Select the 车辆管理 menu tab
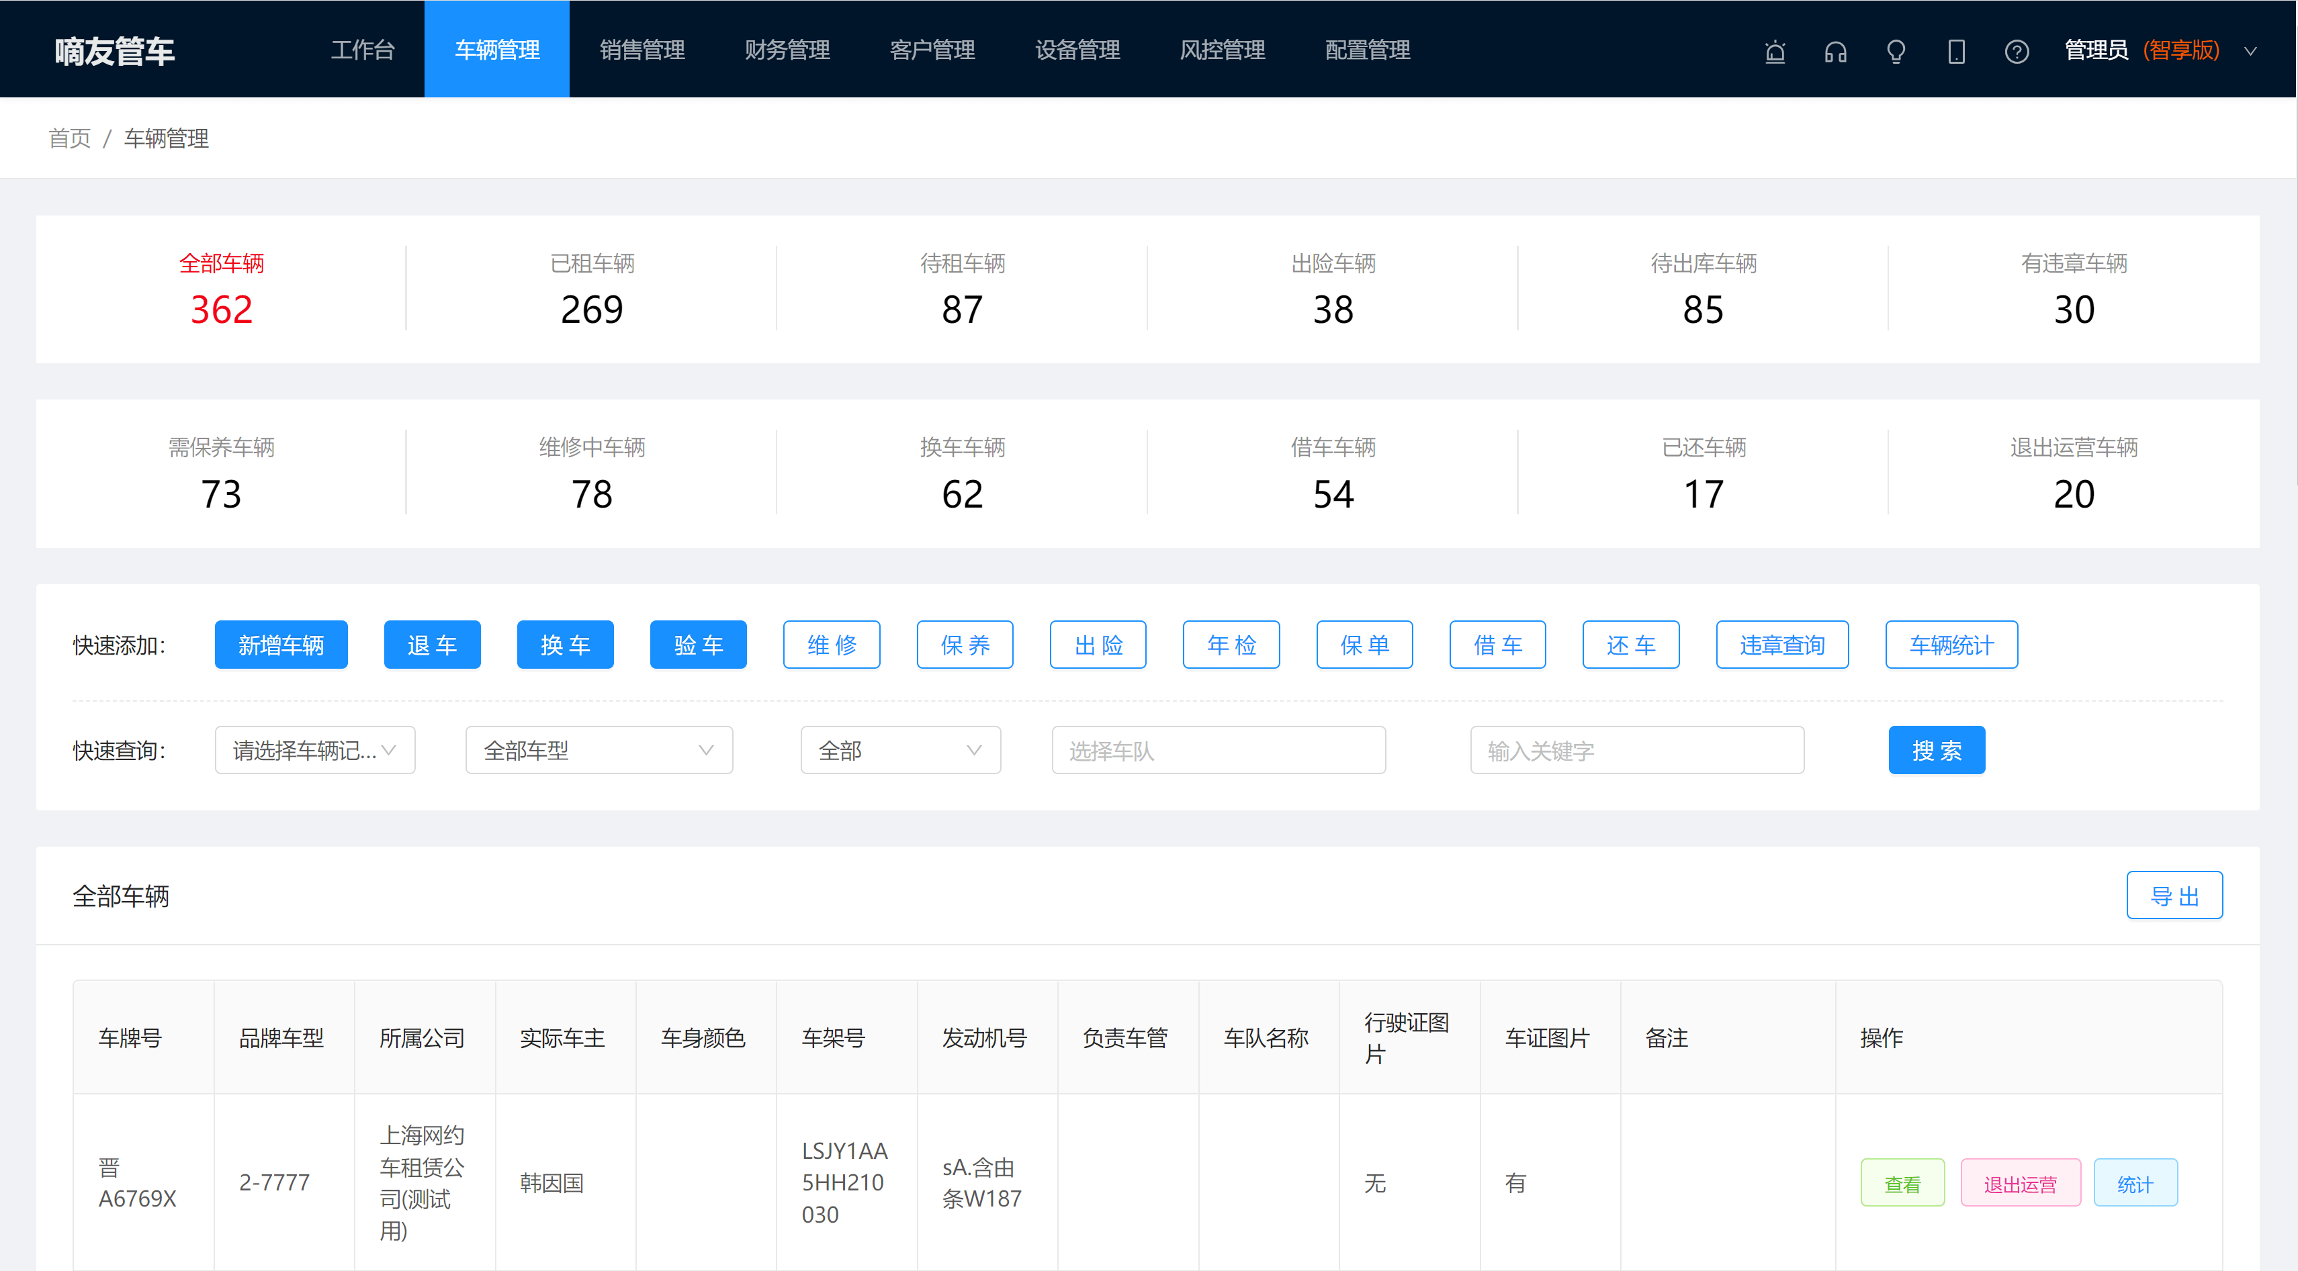The height and width of the screenshot is (1271, 2298). (x=497, y=49)
